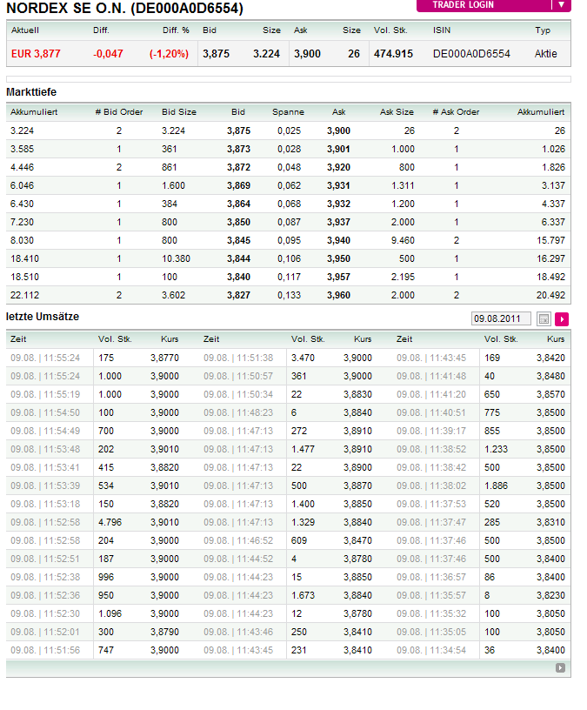Click the pink arrow beside the date field

[x=562, y=318]
